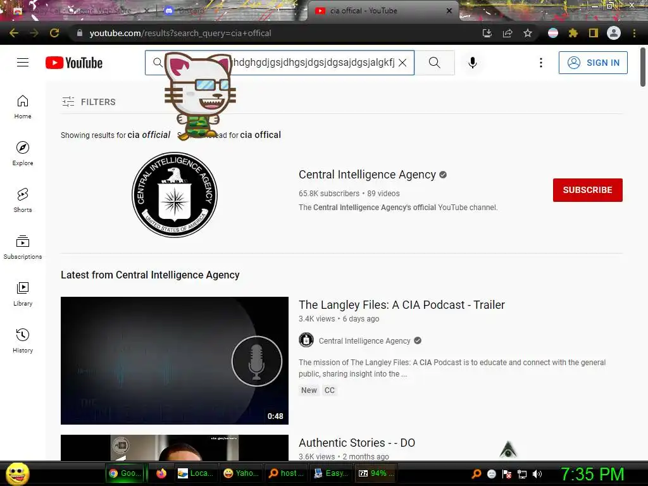Screen dimensions: 648x486
Task: Bookmark this page with the star
Action: tap(527, 33)
